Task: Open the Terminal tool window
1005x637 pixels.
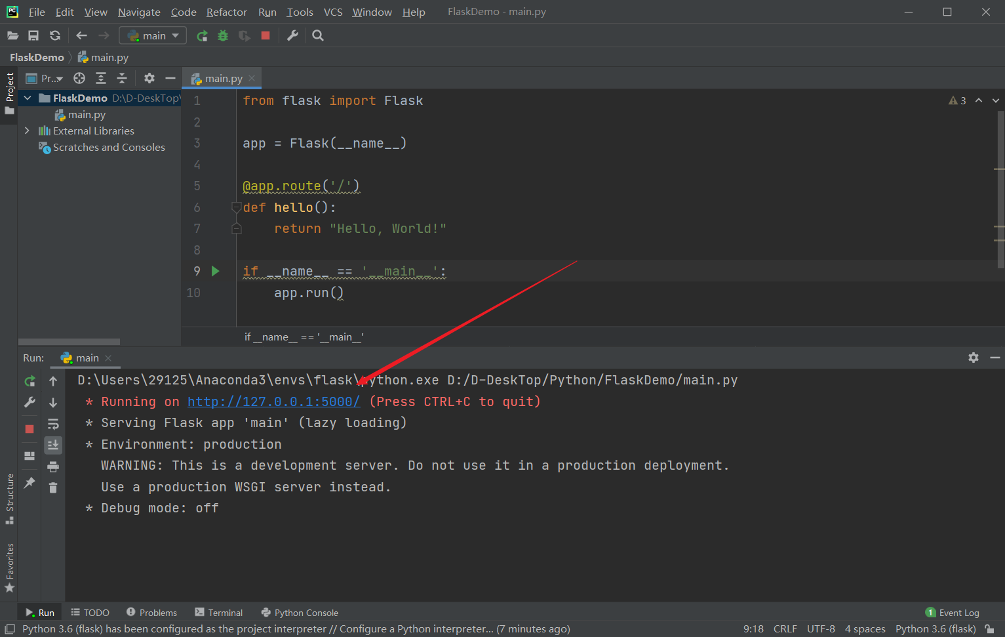Action: [x=218, y=612]
